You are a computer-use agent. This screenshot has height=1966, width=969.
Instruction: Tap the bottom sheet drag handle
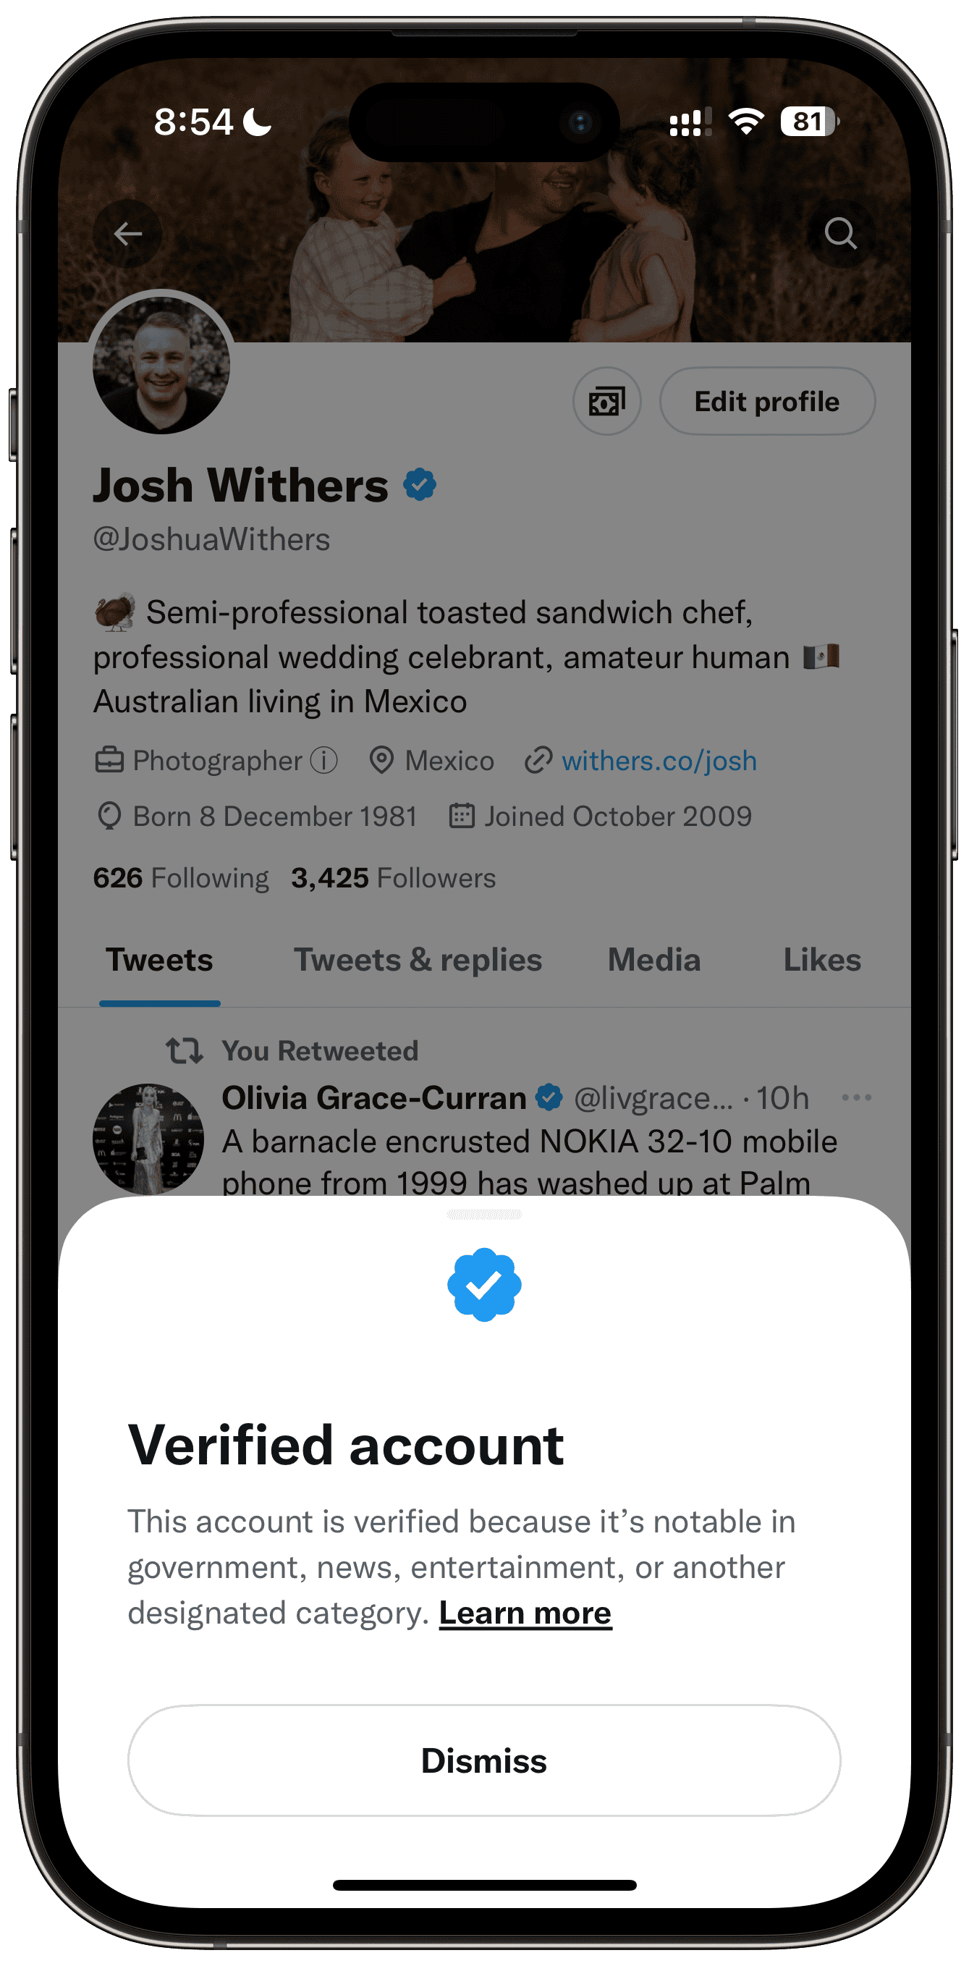[x=483, y=1213]
